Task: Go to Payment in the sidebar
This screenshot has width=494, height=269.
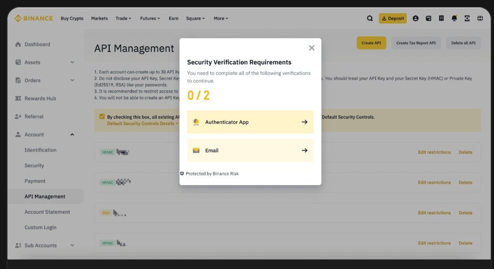Action: (35, 181)
